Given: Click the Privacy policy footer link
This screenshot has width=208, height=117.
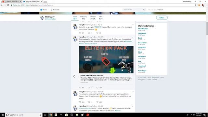Looking at the screenshot, I should point(142,80).
